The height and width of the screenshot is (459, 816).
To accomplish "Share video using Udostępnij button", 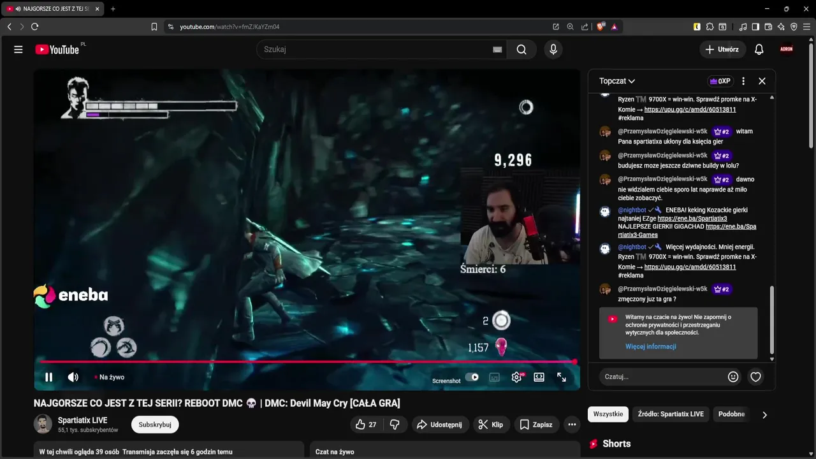I will point(439,425).
